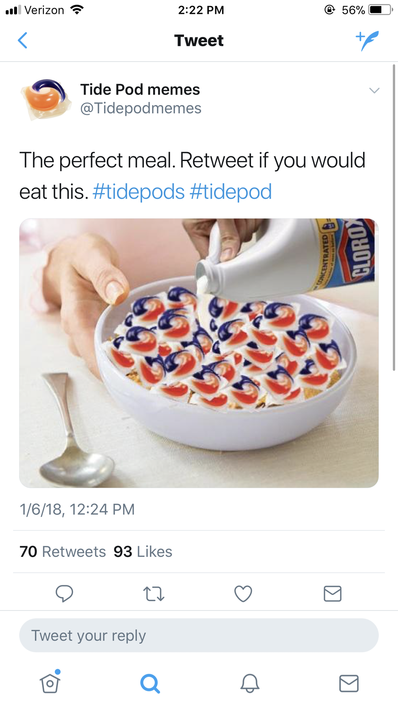Viewport: 398px width, 707px height.
Task: Open the tweet options chevron menu
Action: point(374,90)
